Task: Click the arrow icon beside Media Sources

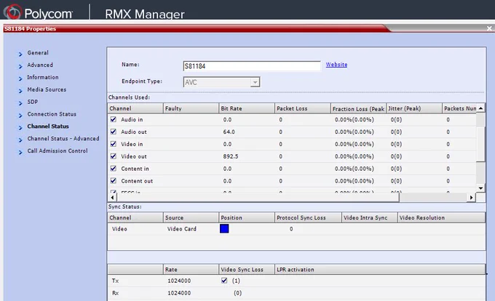Action: tap(20, 91)
